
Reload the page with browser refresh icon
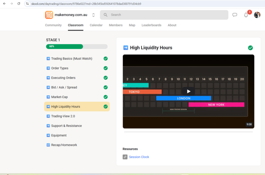(19, 4)
